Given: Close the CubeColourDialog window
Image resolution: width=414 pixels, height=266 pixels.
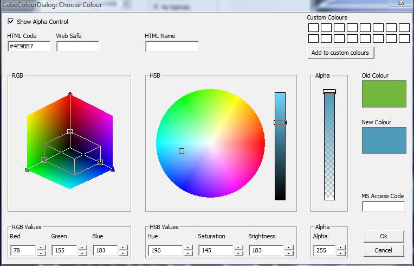Looking at the screenshot, I should [401, 3].
